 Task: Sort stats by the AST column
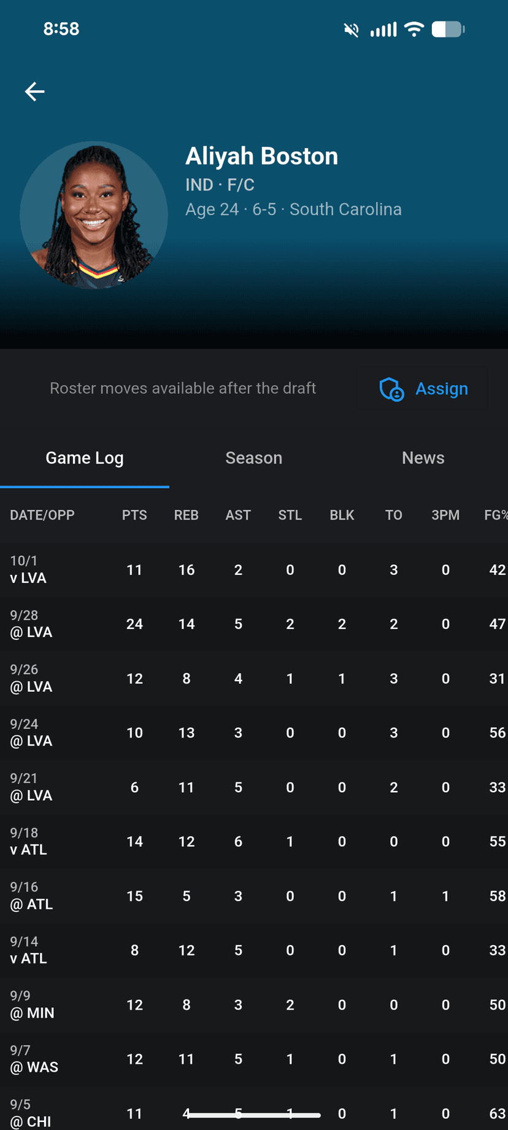(238, 515)
